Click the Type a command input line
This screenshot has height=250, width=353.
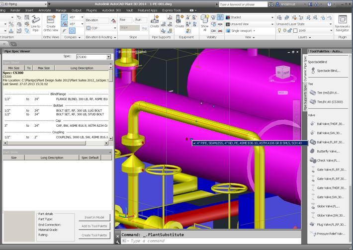pyautogui.click(x=211, y=241)
